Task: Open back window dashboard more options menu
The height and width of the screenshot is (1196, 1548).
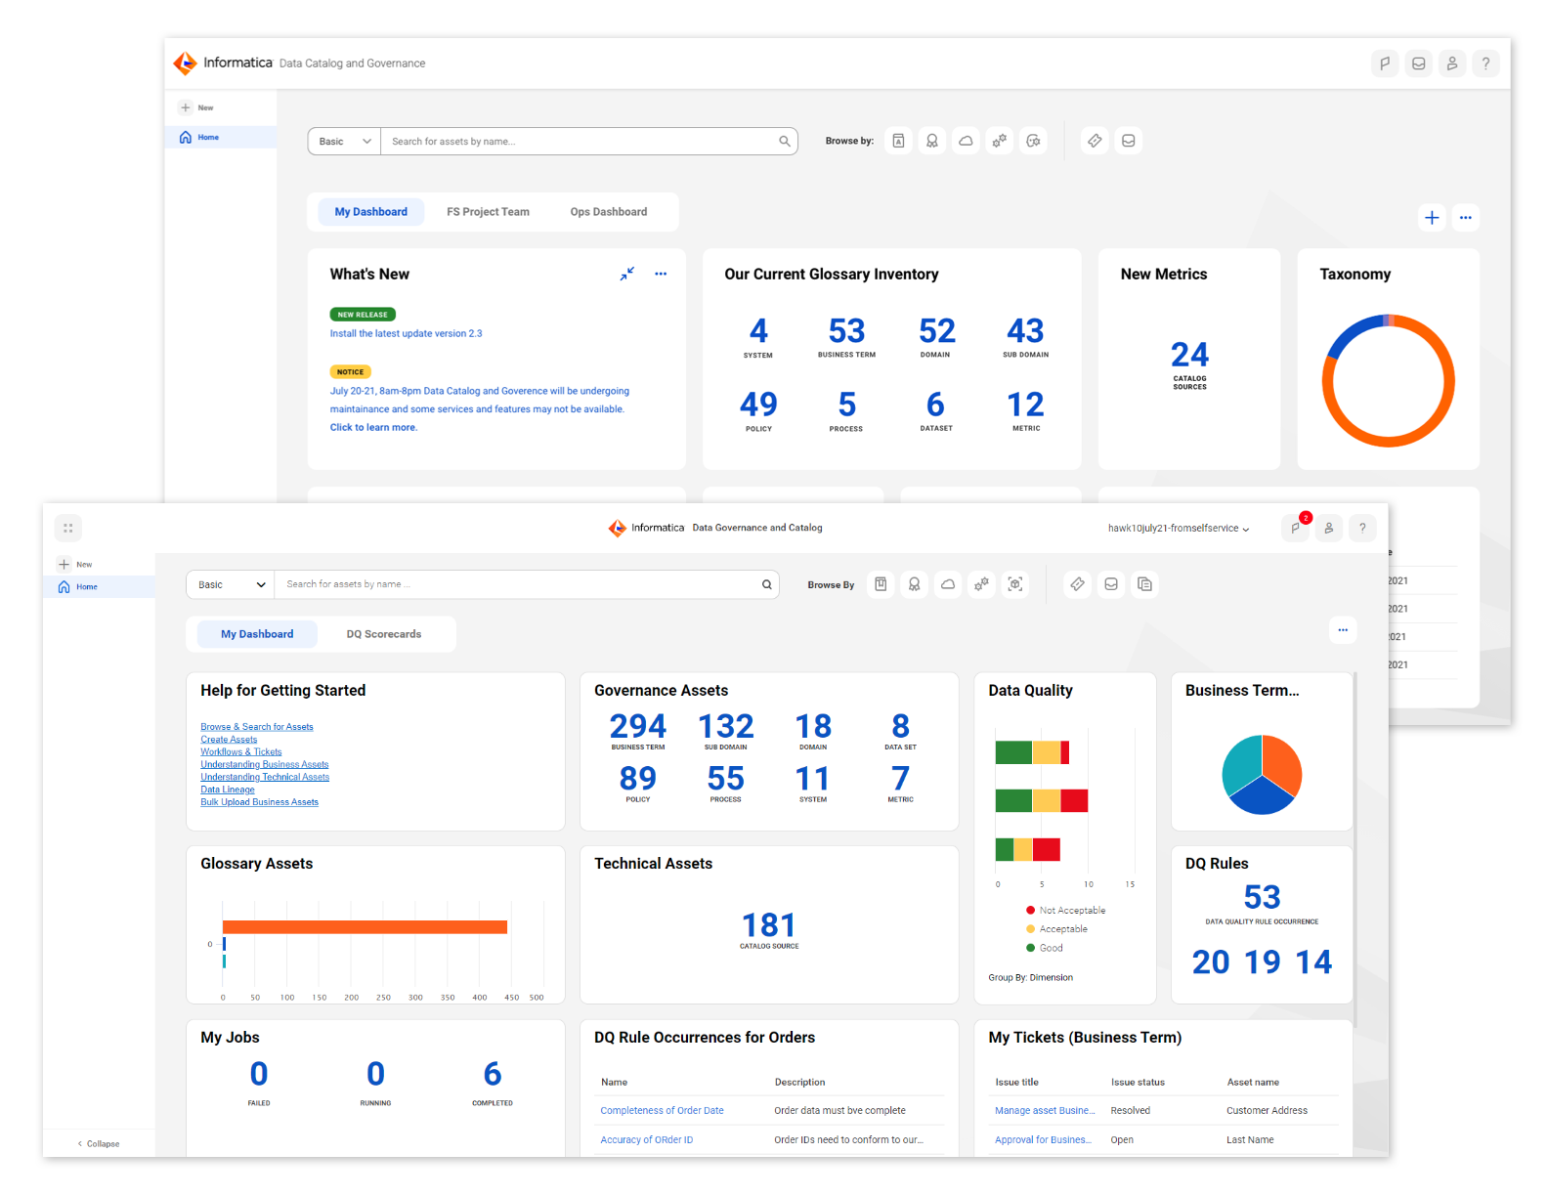Action: pyautogui.click(x=1466, y=218)
